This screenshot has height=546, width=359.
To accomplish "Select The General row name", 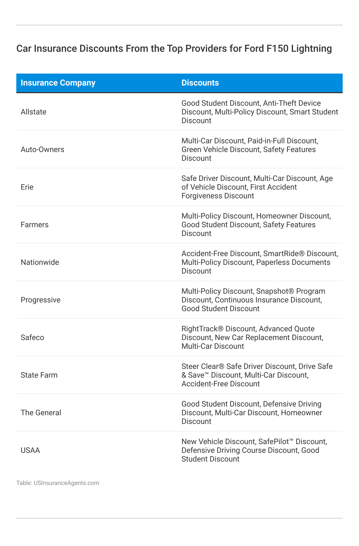I will (x=41, y=413).
